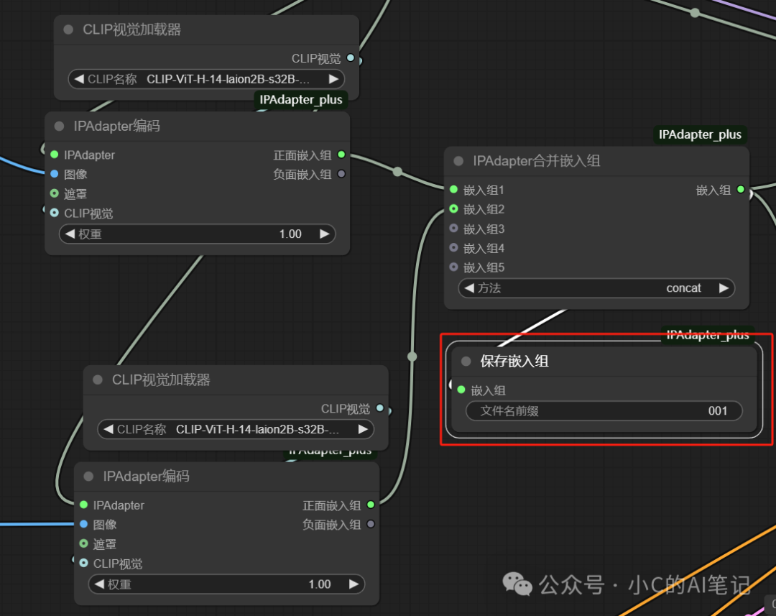Decrease 权重 on lower IPAdapter编码 with left arrow
The width and height of the screenshot is (776, 616).
pos(99,584)
